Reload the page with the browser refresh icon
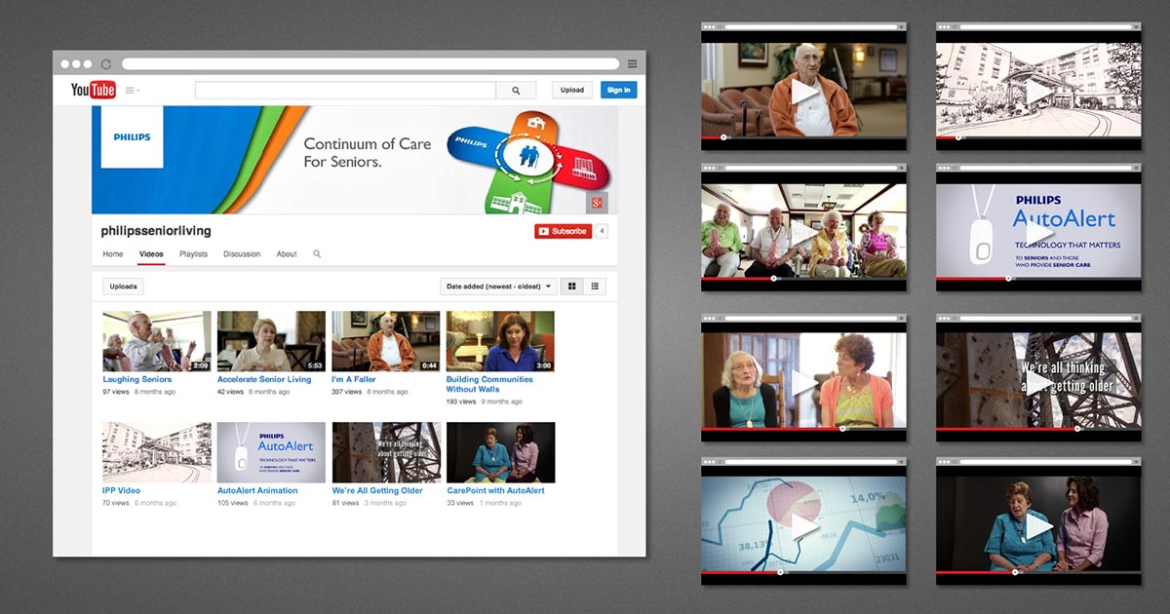The image size is (1170, 614). 106,63
